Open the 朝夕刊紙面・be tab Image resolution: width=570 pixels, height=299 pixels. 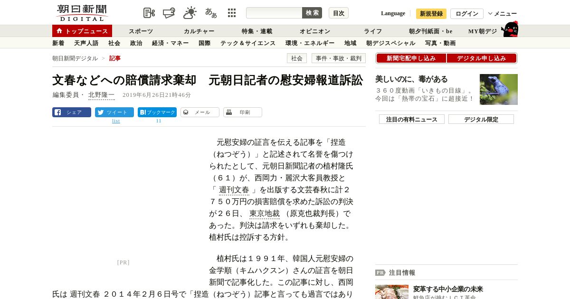[x=431, y=31]
